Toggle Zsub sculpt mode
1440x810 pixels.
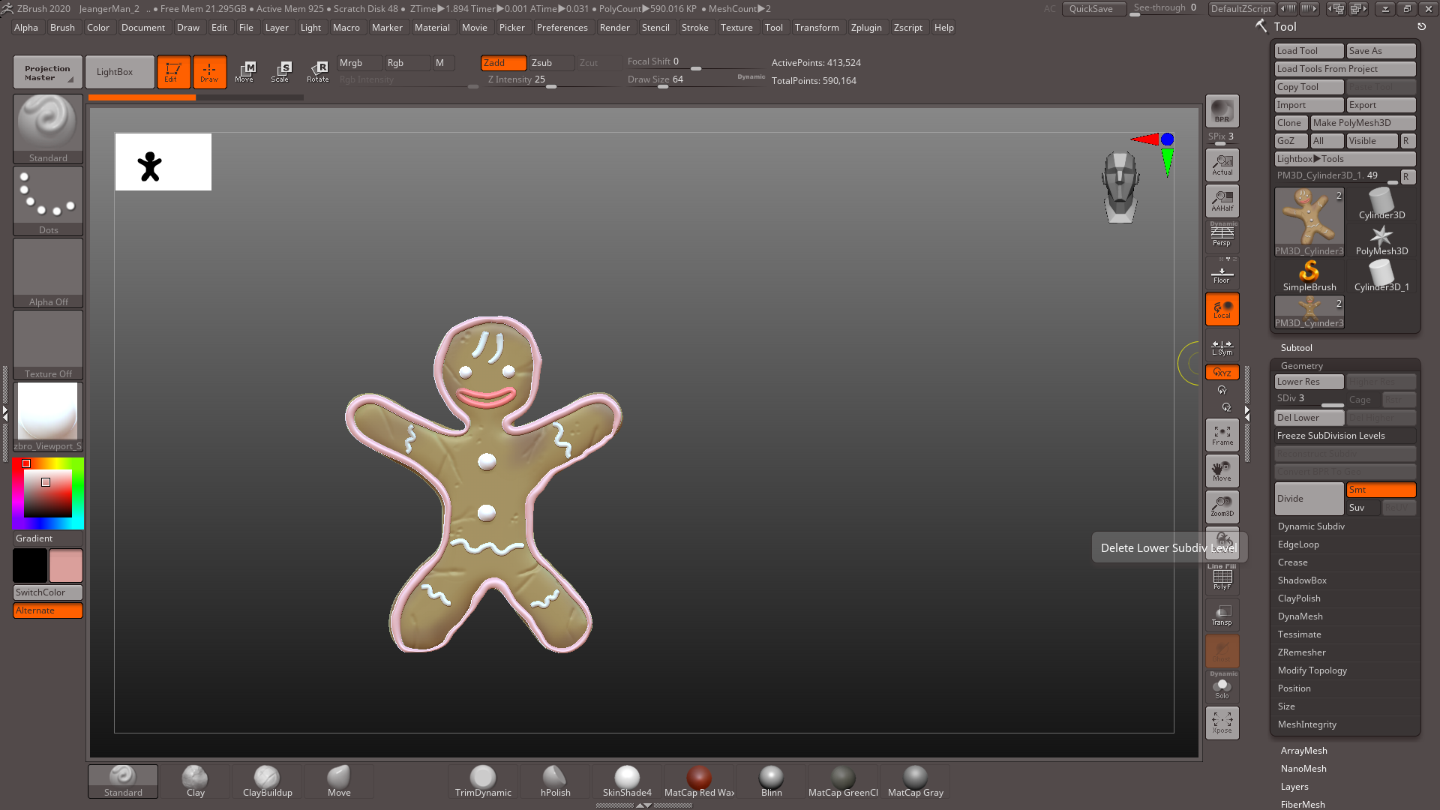coord(551,63)
